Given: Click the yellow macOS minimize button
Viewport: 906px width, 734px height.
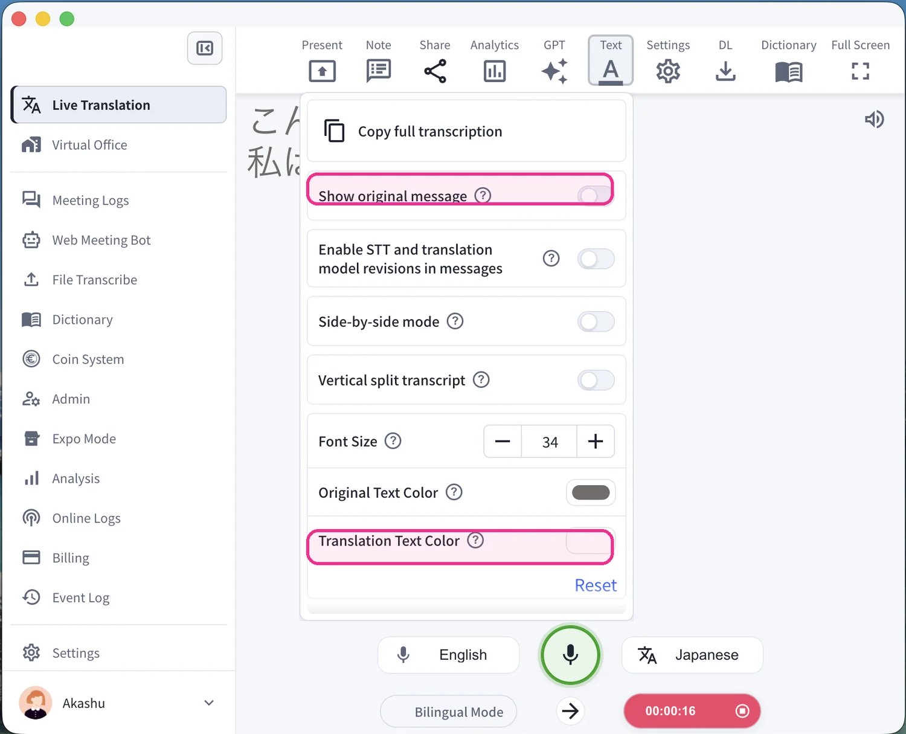Looking at the screenshot, I should click(x=43, y=19).
